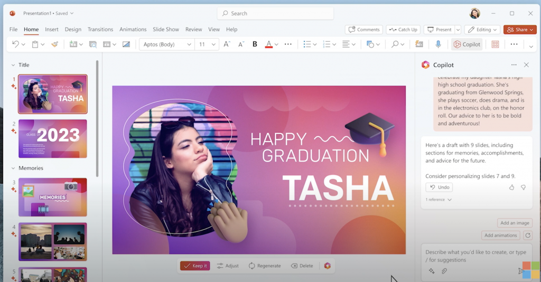The width and height of the screenshot is (541, 282).
Task: Switch to the Animations tab
Action: pos(133,29)
